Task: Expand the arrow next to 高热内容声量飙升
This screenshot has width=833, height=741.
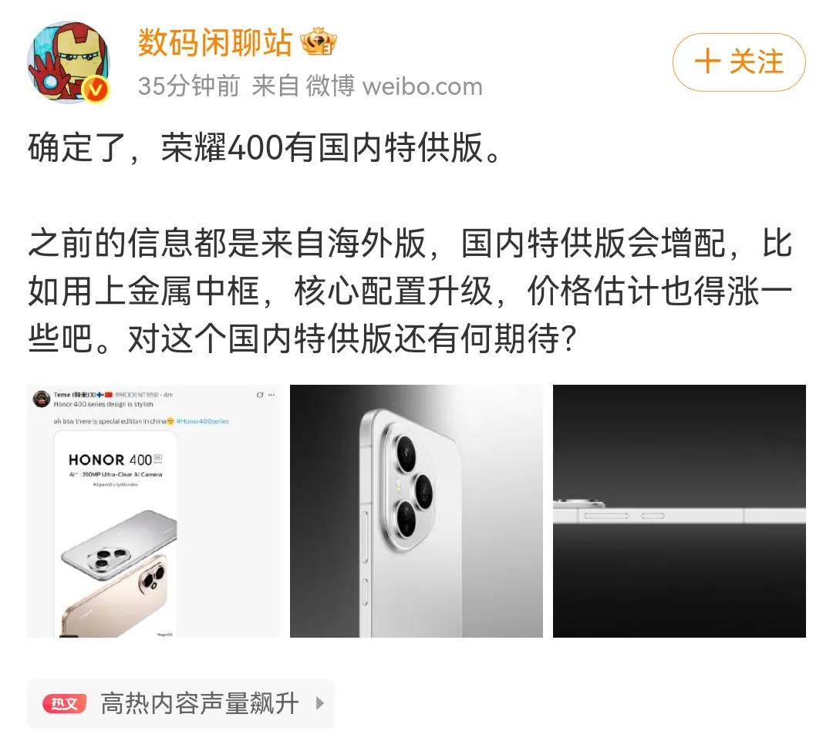Action: click(x=320, y=704)
